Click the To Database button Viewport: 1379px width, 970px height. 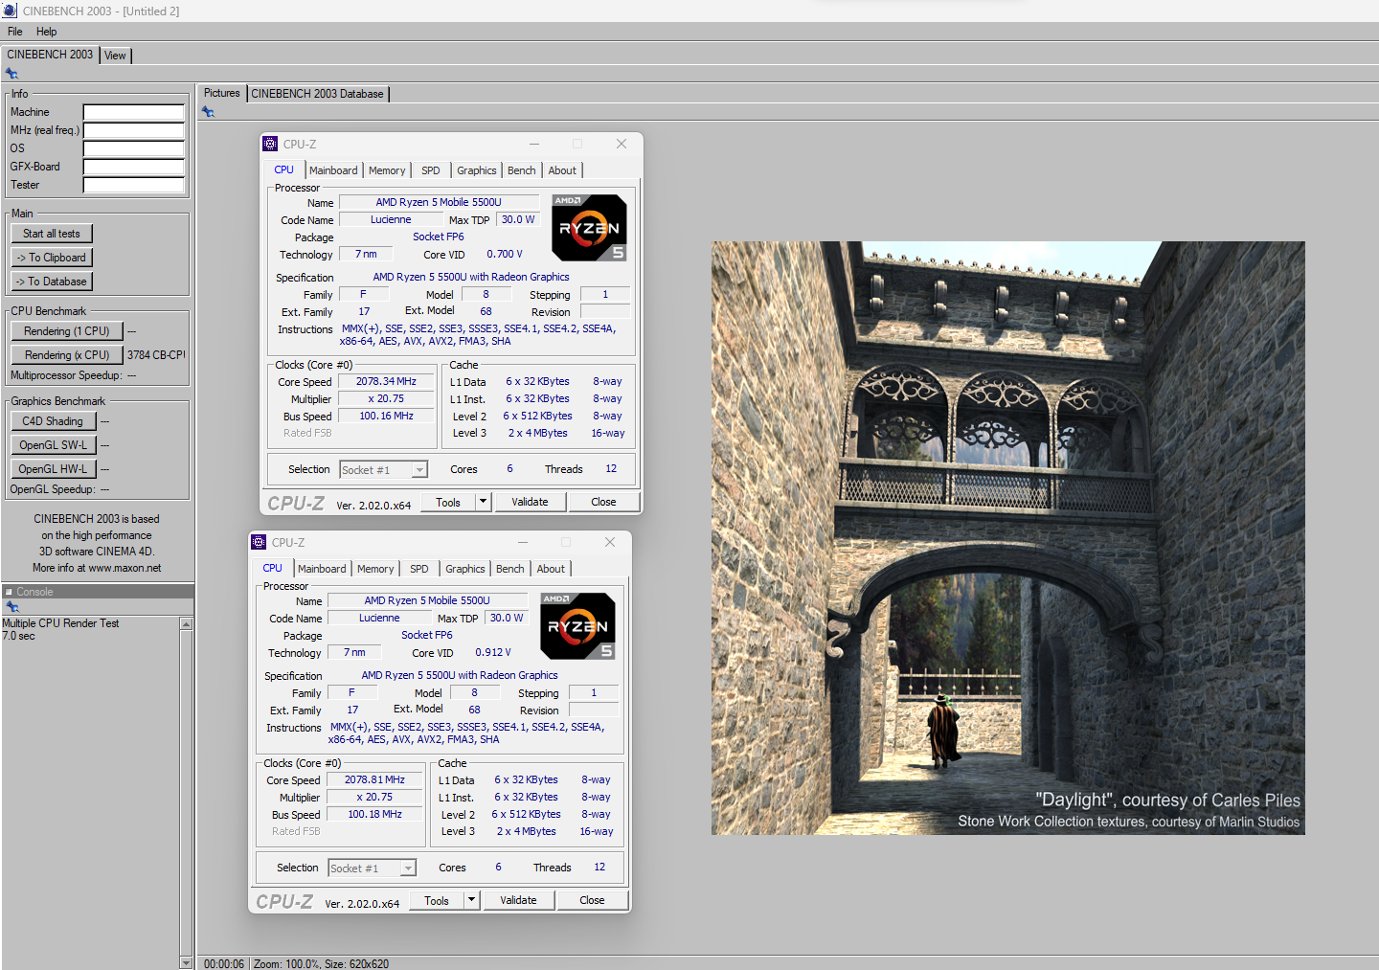click(52, 282)
